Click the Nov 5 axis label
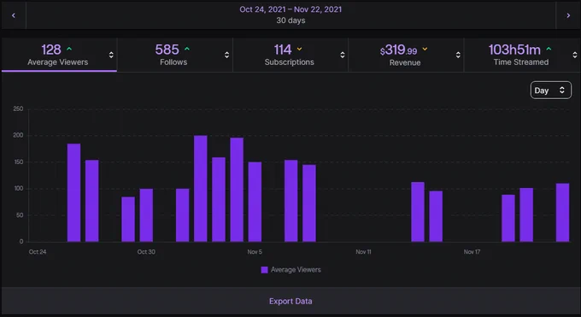Screen dimensions: 581x317 tap(255, 252)
